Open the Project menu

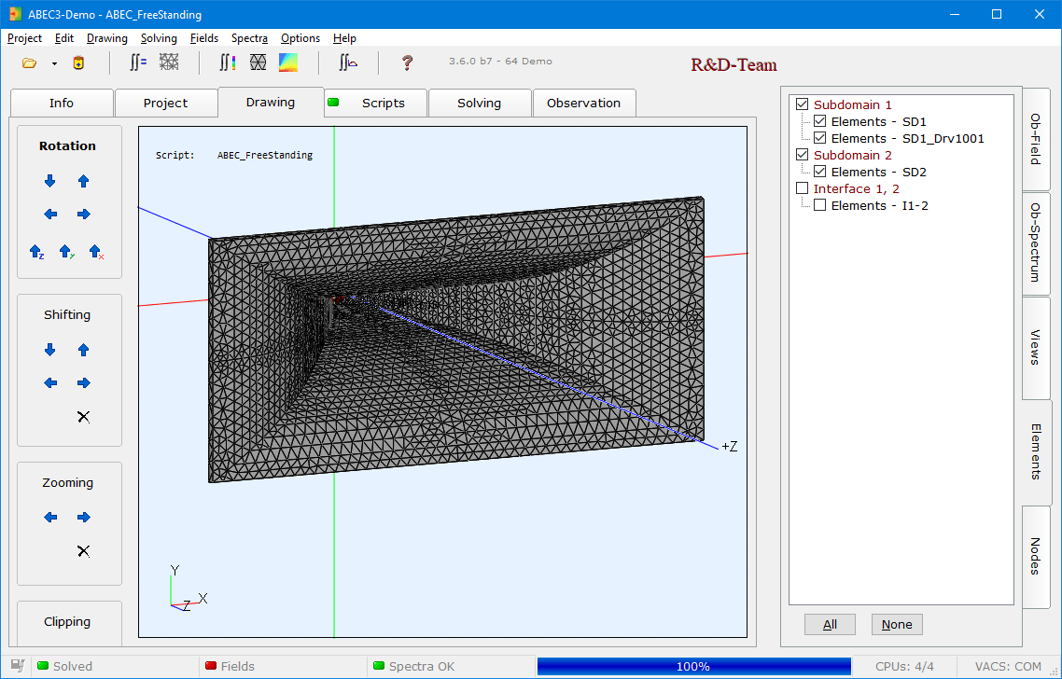tap(24, 38)
